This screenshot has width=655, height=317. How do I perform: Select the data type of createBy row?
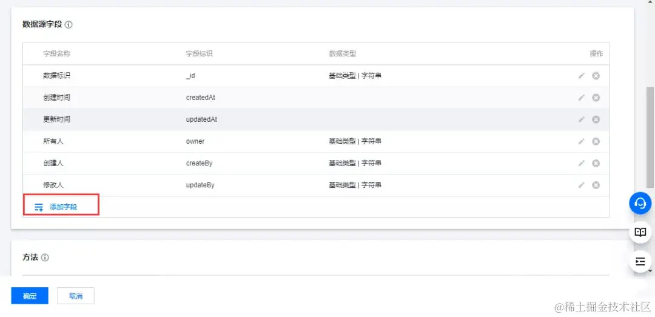click(355, 163)
